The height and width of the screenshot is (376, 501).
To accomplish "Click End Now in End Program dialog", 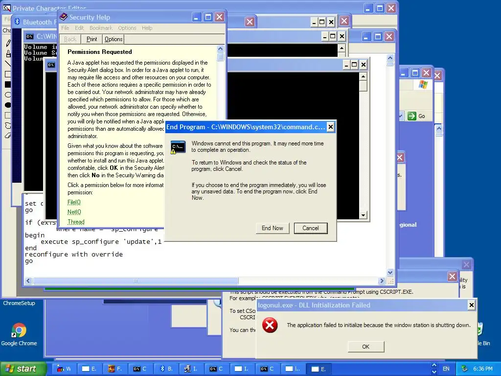I will (x=272, y=228).
